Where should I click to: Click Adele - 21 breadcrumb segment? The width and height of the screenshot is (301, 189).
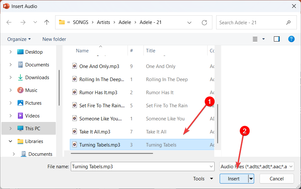pos(150,22)
